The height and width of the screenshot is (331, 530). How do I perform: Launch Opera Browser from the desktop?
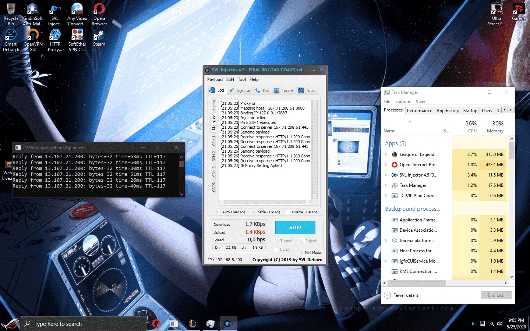coord(99,15)
